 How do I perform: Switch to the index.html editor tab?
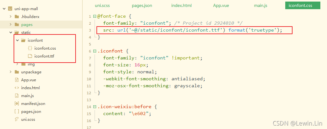pos(182,6)
